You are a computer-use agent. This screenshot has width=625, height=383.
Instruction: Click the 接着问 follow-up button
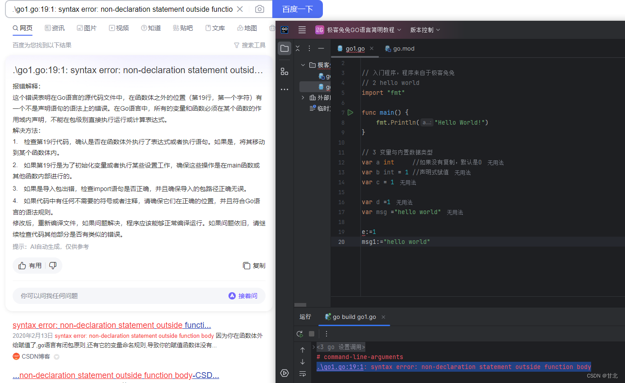tap(243, 296)
